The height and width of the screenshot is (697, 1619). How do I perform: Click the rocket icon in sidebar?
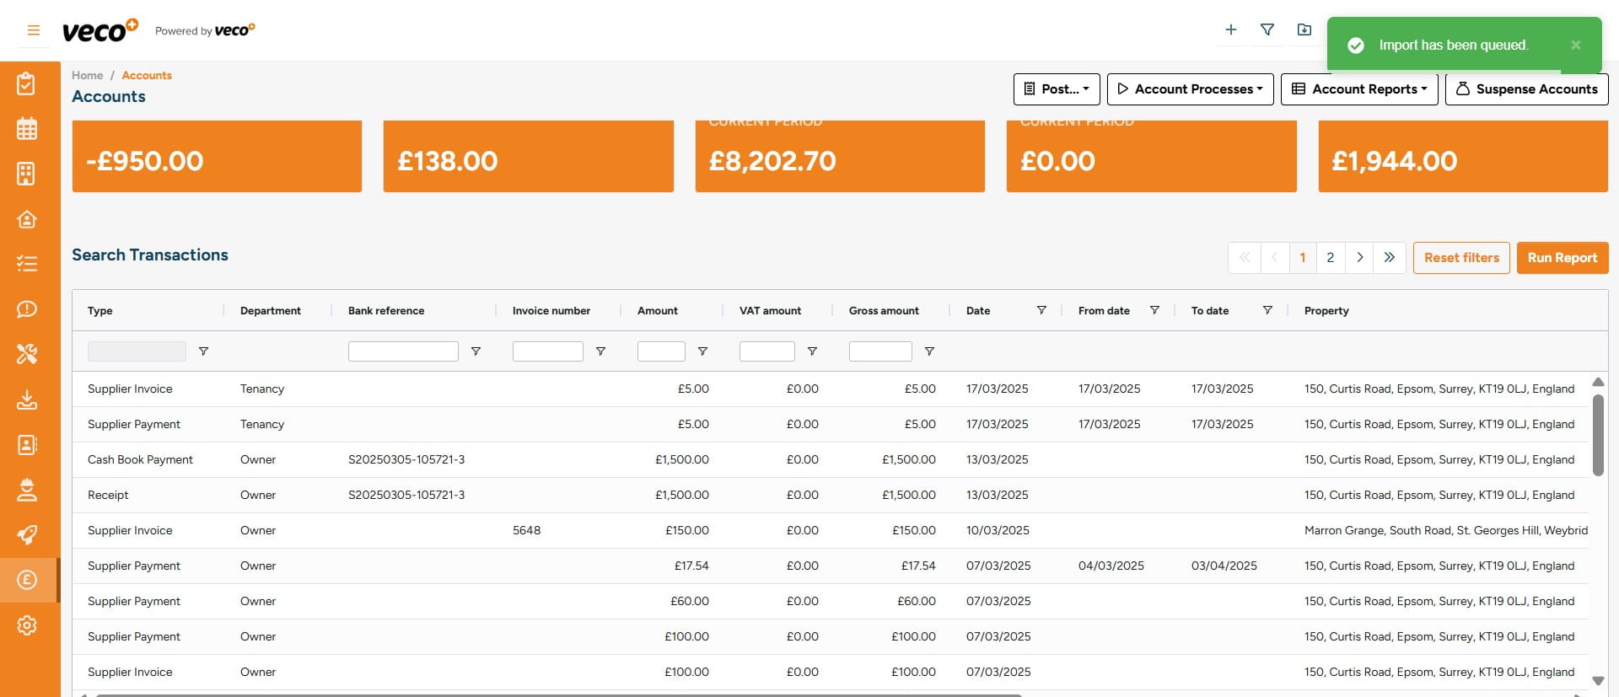point(27,535)
